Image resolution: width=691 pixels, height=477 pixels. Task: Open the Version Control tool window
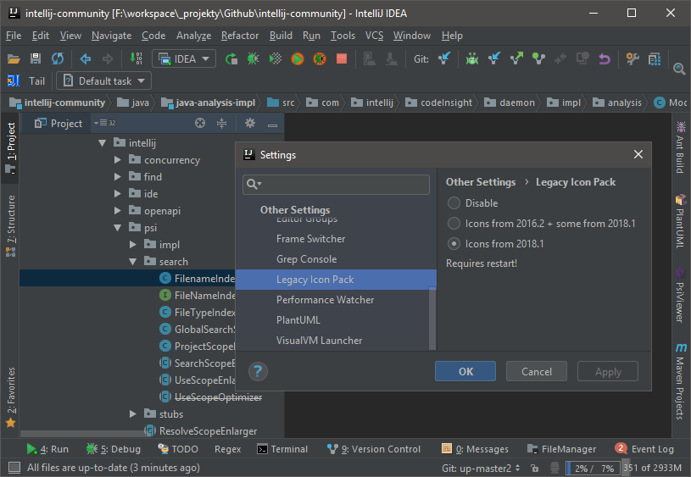click(x=374, y=449)
